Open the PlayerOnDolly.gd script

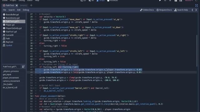pos(14,28)
